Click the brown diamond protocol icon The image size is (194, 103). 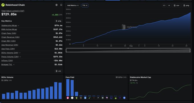tap(81, 98)
